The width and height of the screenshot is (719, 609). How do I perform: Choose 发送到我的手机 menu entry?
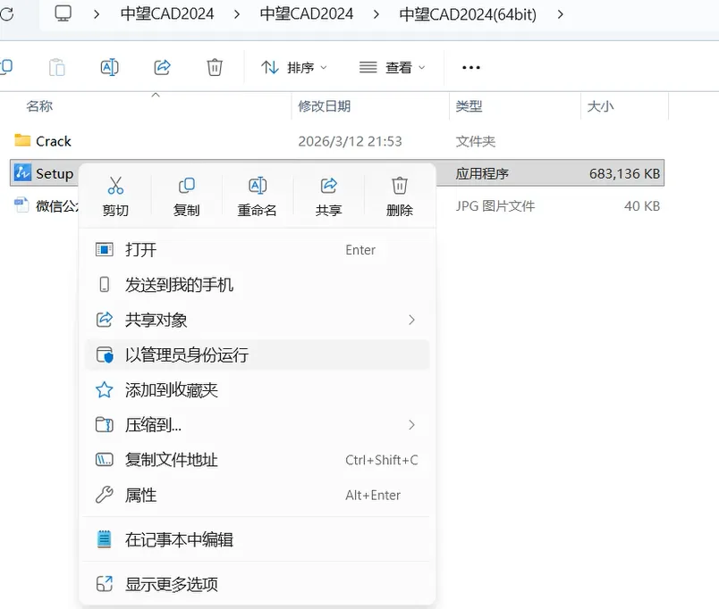(x=258, y=285)
